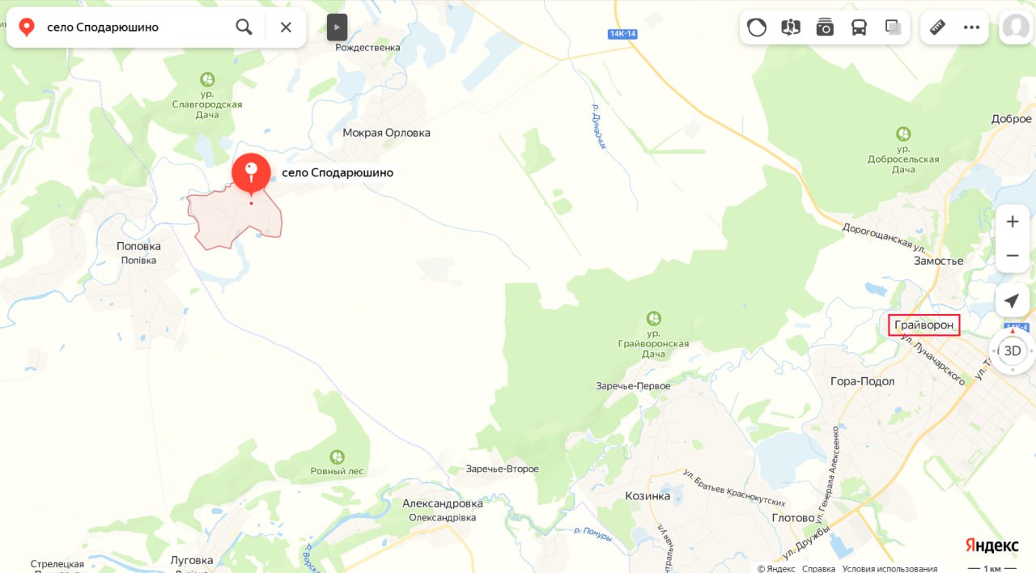Toggle 3D compass tilt control
This screenshot has height=573, width=1036.
[x=1013, y=351]
